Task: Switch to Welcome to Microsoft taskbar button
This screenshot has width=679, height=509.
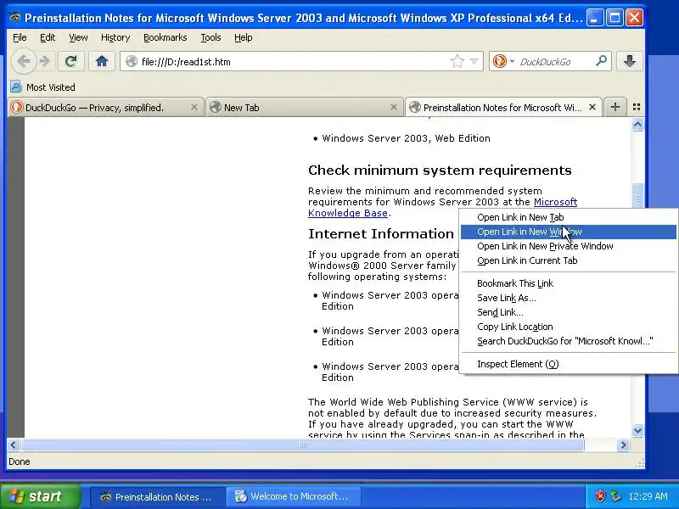Action: tap(293, 496)
